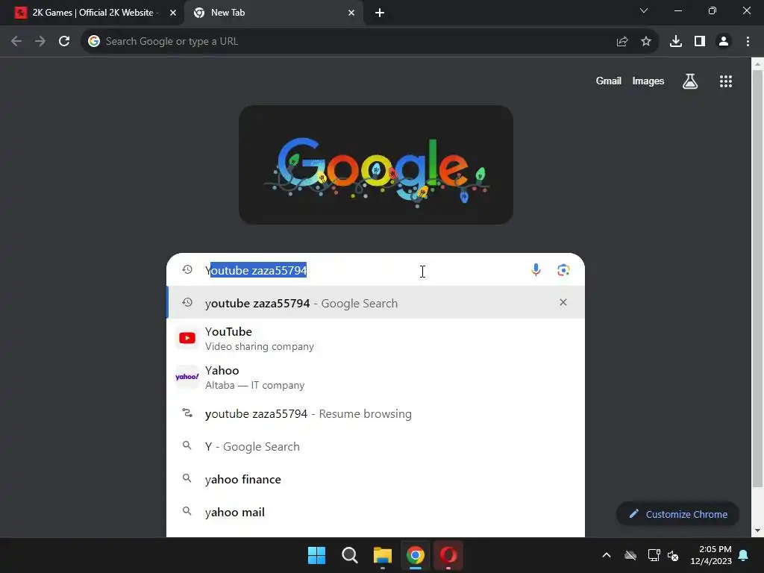Close the 2K Games tab
Image resolution: width=764 pixels, height=573 pixels.
click(x=173, y=13)
